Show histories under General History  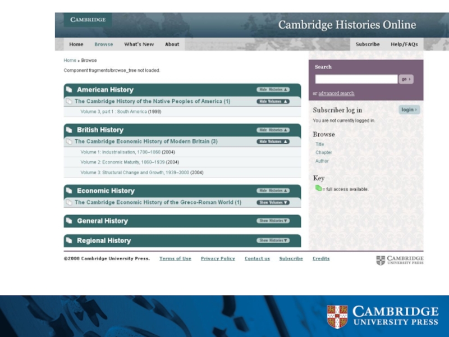[x=273, y=221]
